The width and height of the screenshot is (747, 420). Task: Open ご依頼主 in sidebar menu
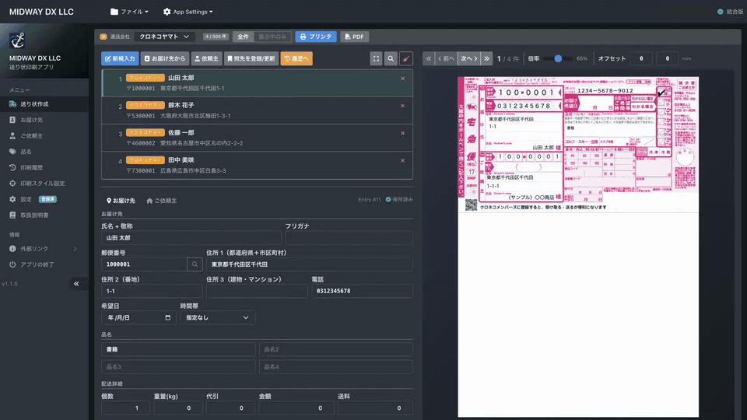click(x=44, y=135)
